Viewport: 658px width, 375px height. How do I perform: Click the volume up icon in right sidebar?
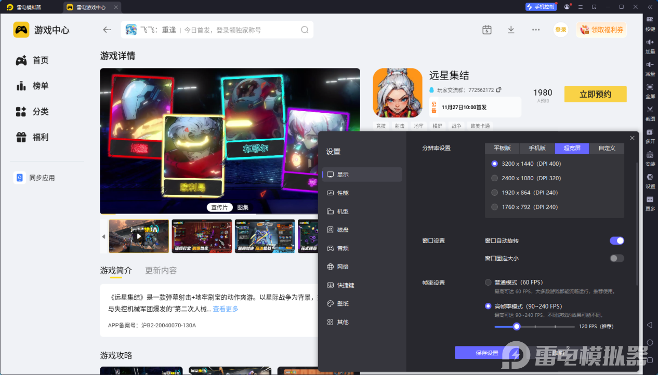[x=650, y=42]
